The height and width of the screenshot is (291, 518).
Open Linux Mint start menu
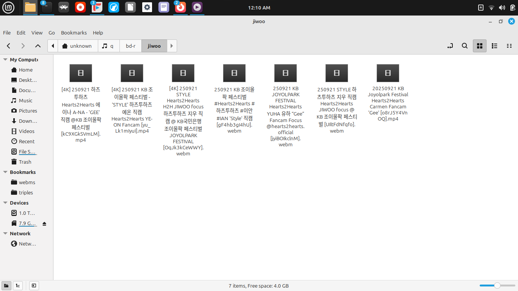[x=8, y=7]
